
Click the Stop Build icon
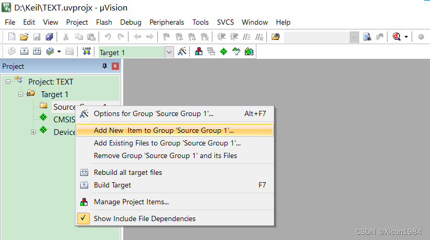(x=70, y=51)
